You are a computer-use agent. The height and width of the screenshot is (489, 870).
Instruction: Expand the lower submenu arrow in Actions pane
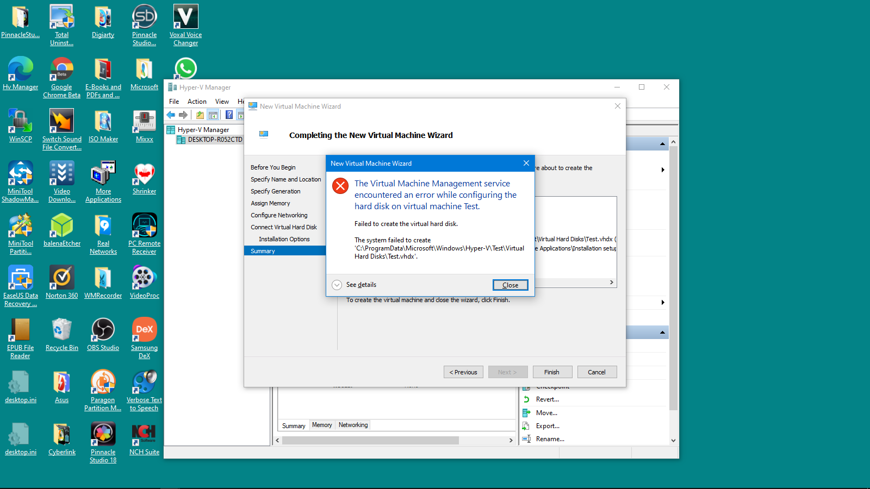[663, 303]
